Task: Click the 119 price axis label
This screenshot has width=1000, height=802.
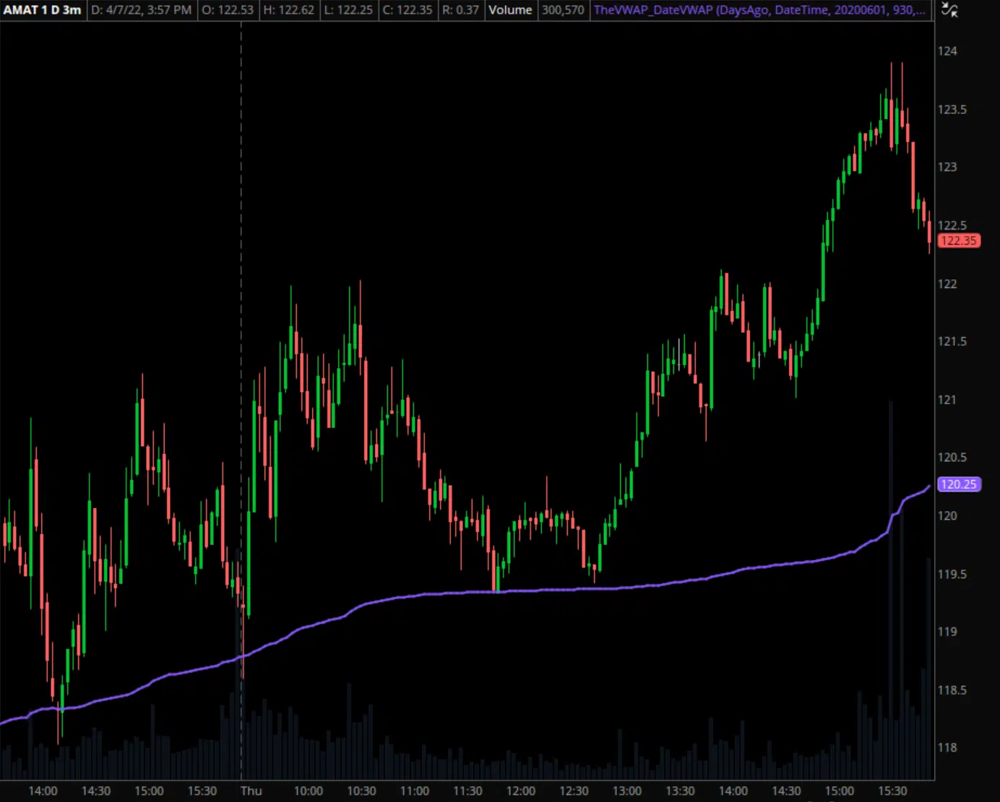Action: coord(947,632)
